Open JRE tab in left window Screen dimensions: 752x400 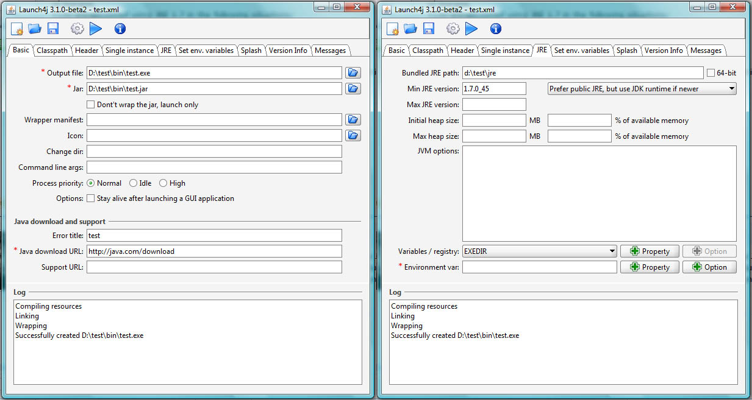(x=166, y=51)
